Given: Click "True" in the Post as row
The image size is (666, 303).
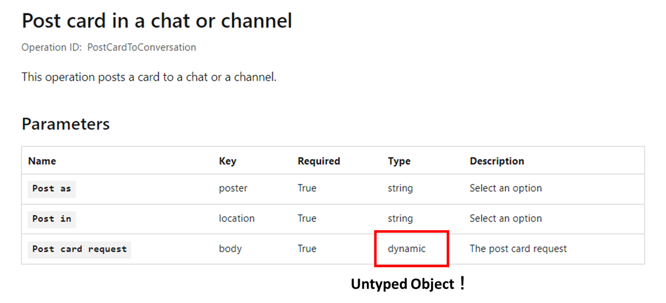Looking at the screenshot, I should [x=307, y=188].
